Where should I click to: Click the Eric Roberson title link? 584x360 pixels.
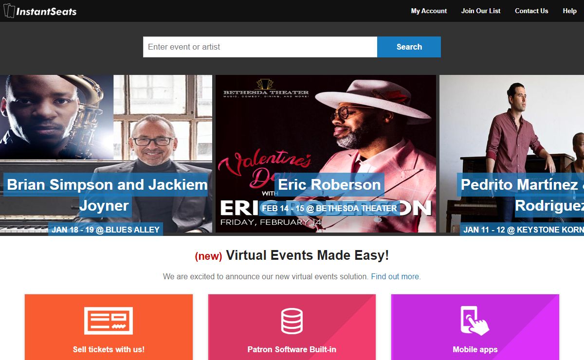click(x=329, y=185)
